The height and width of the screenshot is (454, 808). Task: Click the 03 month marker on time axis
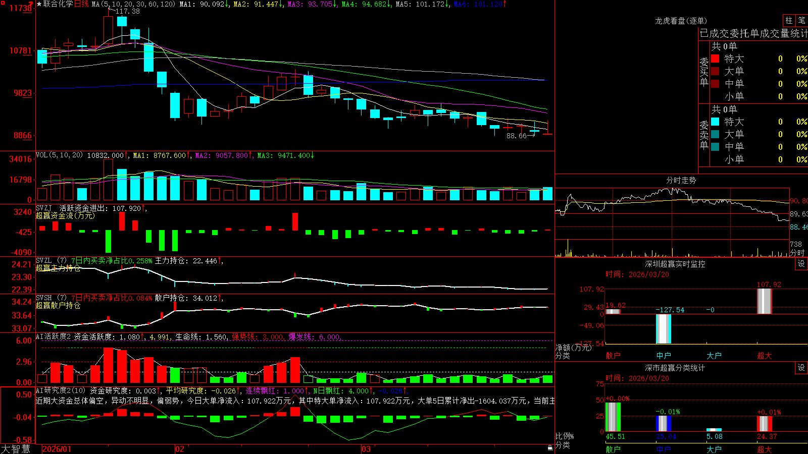[x=366, y=449]
